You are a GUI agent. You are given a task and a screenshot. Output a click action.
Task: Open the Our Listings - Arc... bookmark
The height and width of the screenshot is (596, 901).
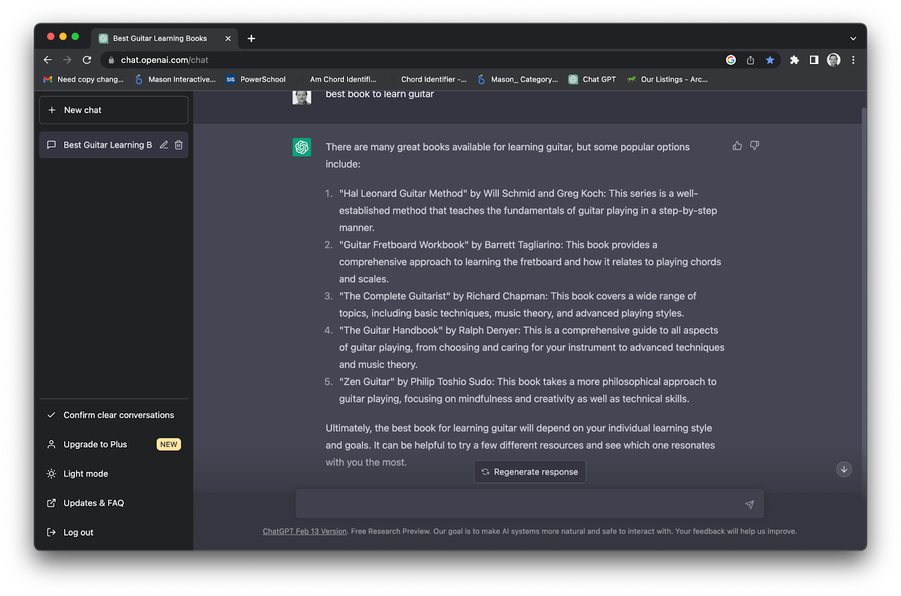pyautogui.click(x=667, y=79)
